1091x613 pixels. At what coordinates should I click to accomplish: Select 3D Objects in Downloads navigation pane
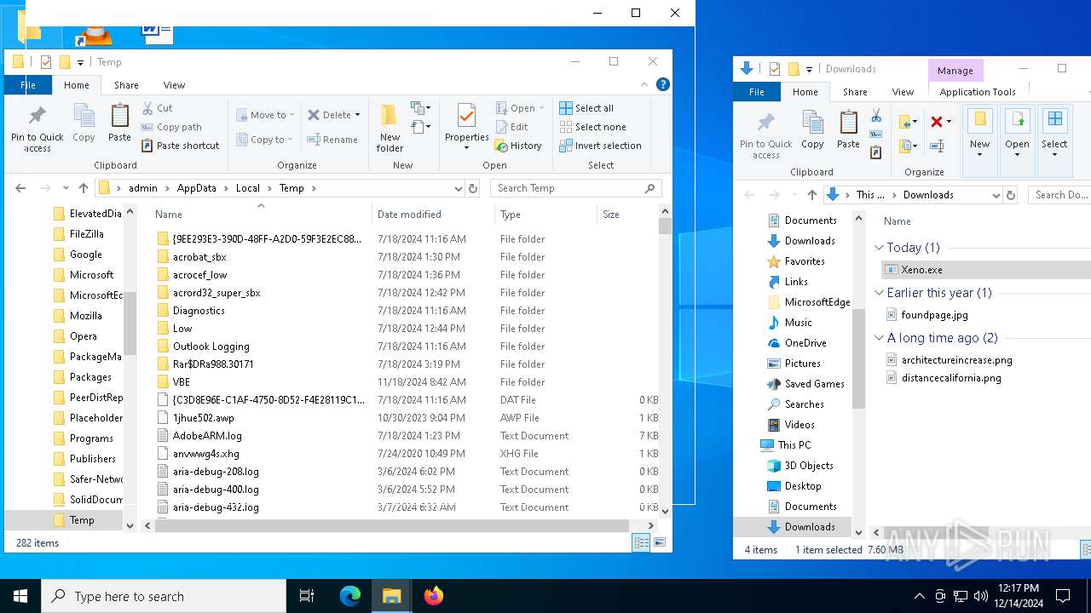coord(809,465)
